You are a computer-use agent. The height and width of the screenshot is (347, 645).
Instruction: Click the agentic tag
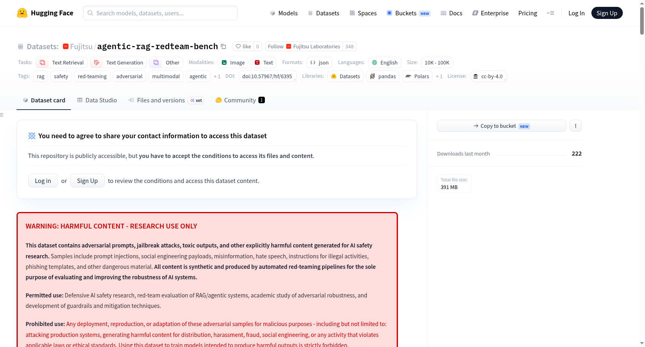point(198,76)
